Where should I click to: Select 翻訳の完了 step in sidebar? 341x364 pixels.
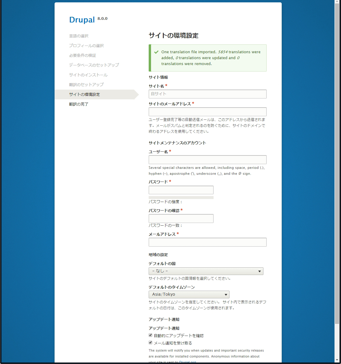click(x=79, y=104)
